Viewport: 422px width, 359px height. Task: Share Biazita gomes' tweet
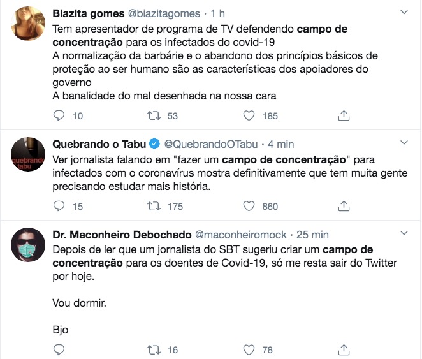click(344, 115)
